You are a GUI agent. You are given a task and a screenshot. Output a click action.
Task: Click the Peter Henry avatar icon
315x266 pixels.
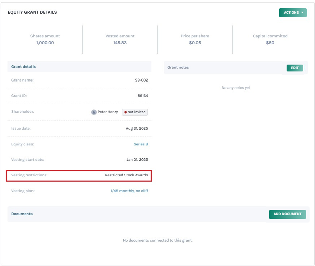click(94, 112)
